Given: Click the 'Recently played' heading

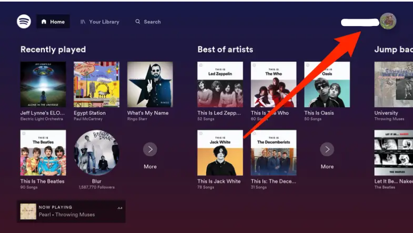Looking at the screenshot, I should 53,49.
